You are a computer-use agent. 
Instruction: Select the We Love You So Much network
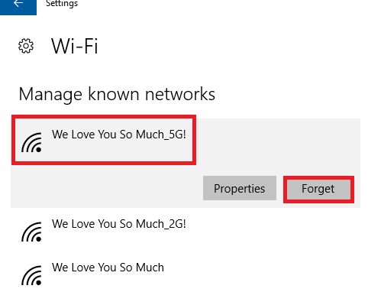[186, 273]
